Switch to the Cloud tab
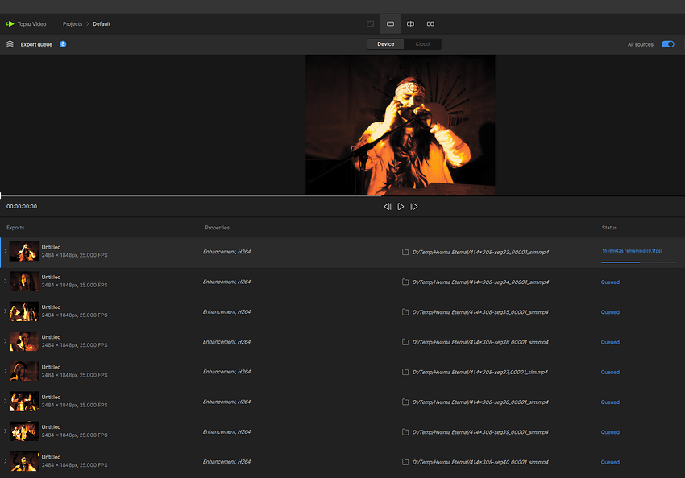 click(x=422, y=44)
